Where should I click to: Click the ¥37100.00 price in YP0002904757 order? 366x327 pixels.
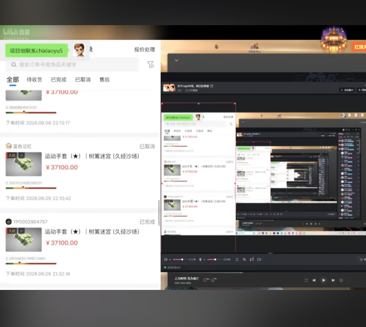tap(62, 243)
